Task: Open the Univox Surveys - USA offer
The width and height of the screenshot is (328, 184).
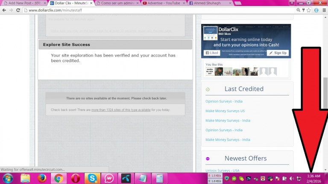Action: coord(222,170)
